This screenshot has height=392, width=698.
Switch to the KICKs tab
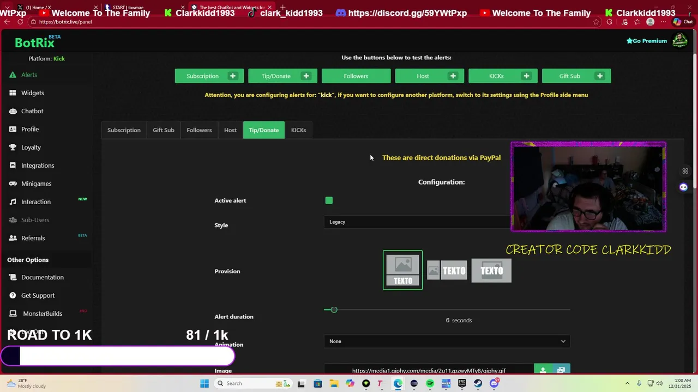click(298, 130)
